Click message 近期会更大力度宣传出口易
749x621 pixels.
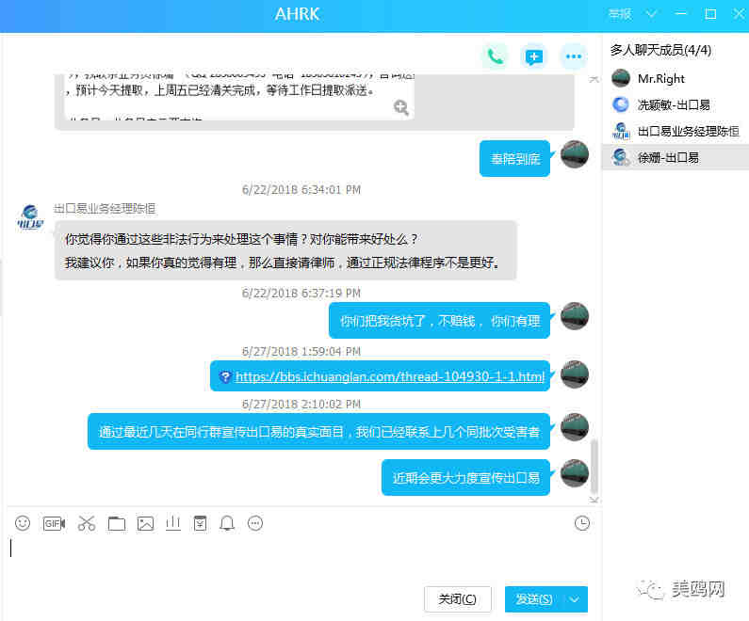click(465, 477)
